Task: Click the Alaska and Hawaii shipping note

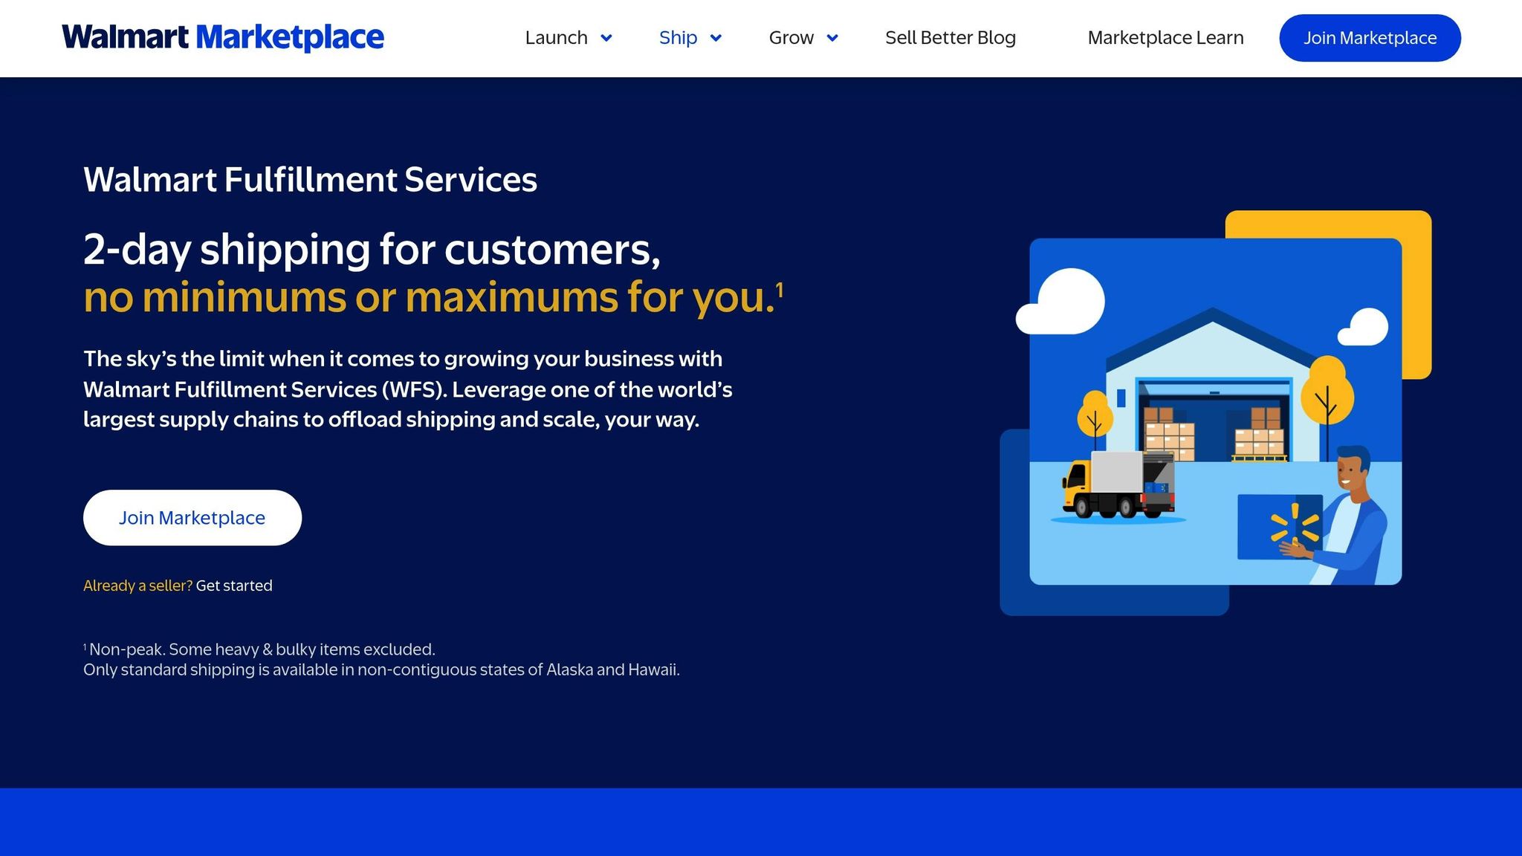Action: click(x=381, y=669)
